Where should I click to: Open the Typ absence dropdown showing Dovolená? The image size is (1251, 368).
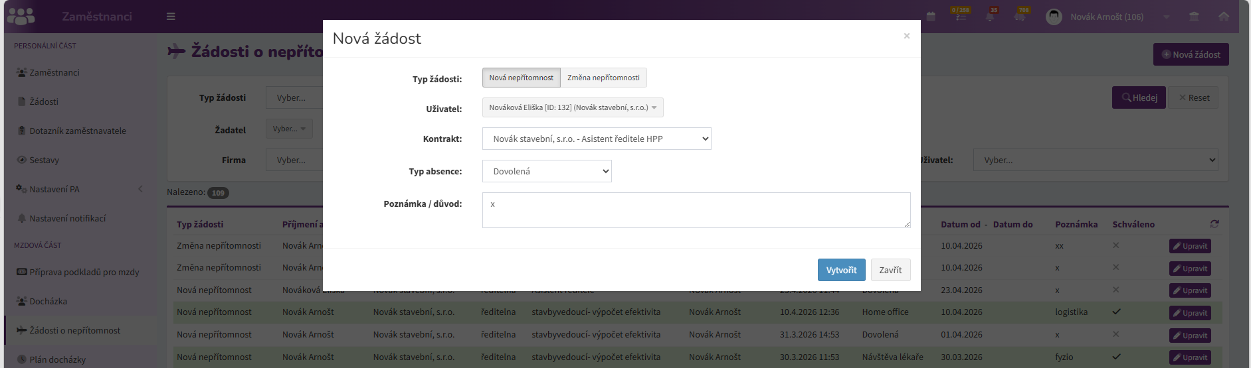547,171
